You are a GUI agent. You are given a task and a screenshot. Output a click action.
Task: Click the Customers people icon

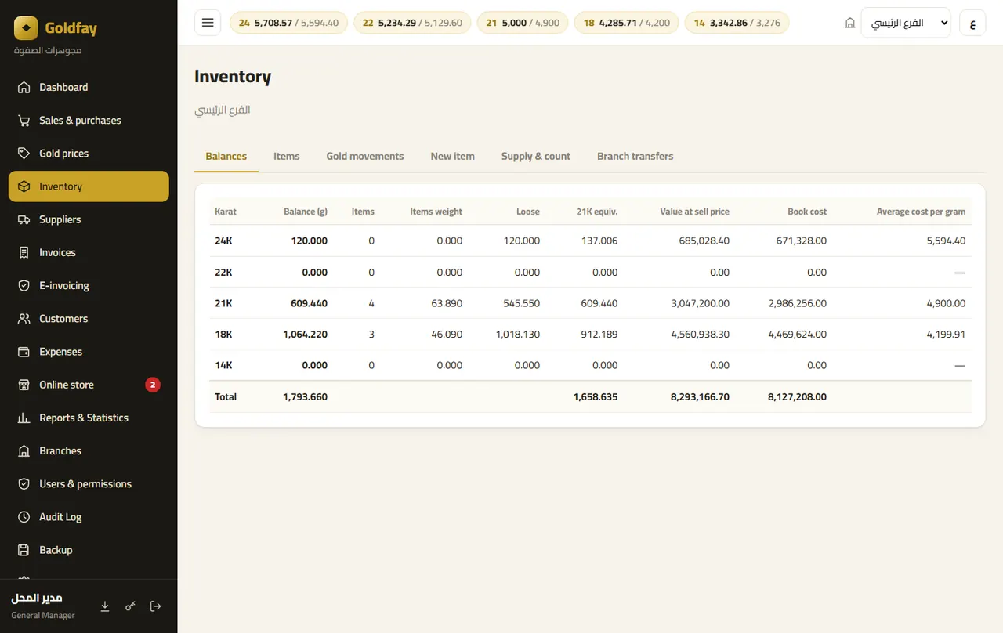point(24,318)
